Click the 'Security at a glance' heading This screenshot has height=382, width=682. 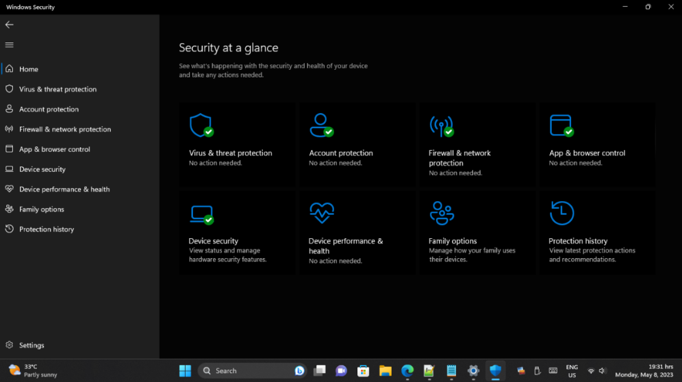[228, 48]
